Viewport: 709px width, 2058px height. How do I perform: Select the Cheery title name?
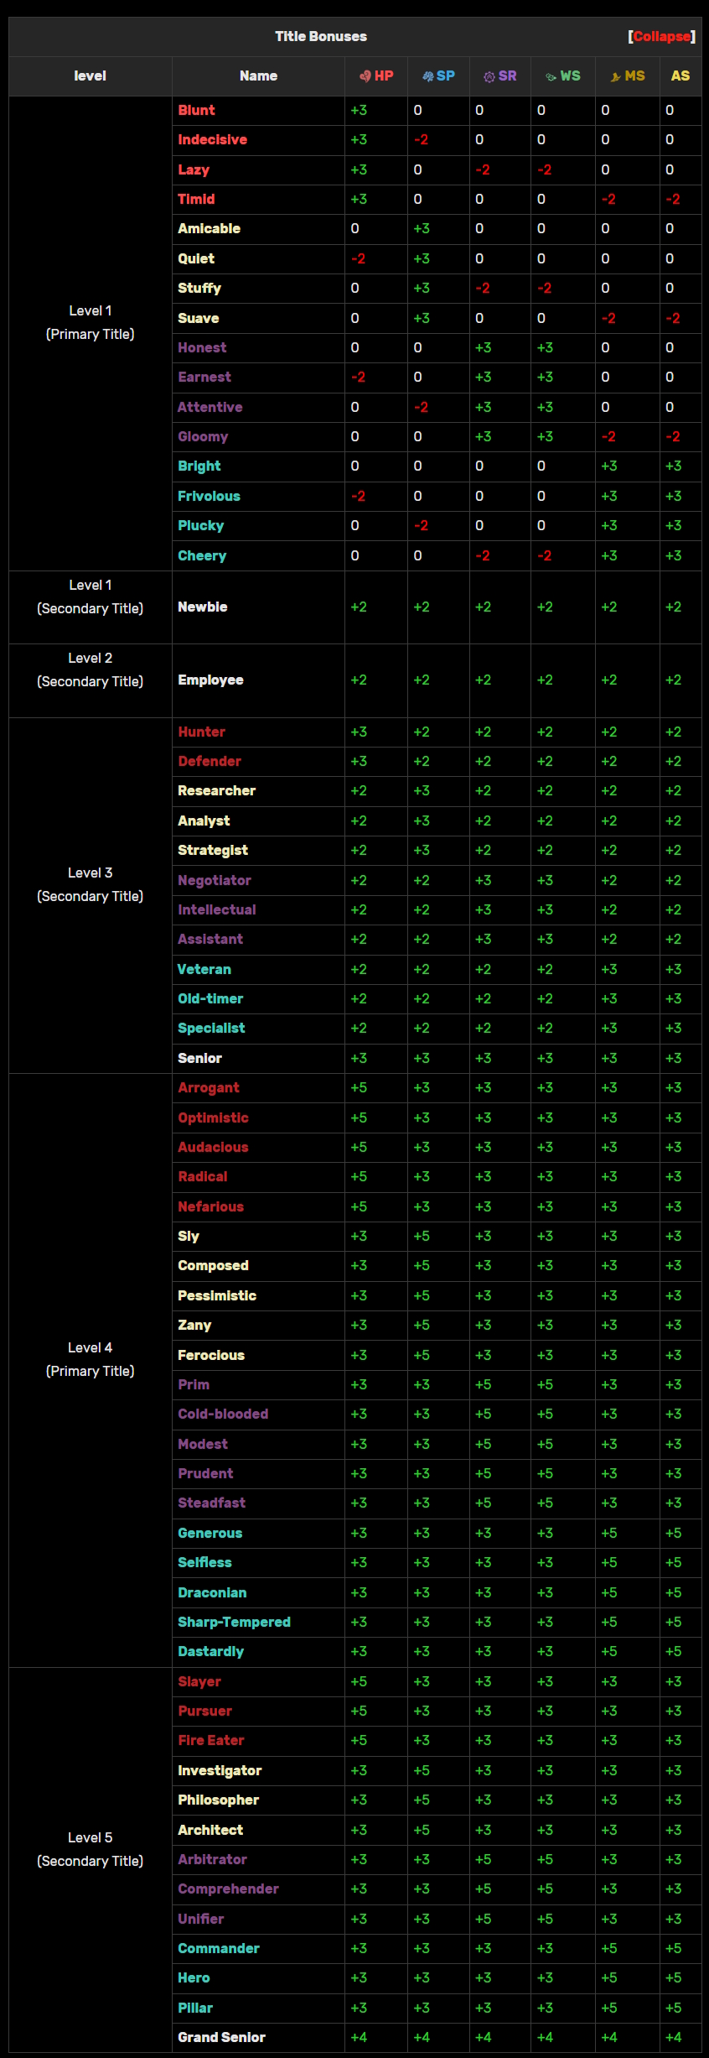click(202, 556)
